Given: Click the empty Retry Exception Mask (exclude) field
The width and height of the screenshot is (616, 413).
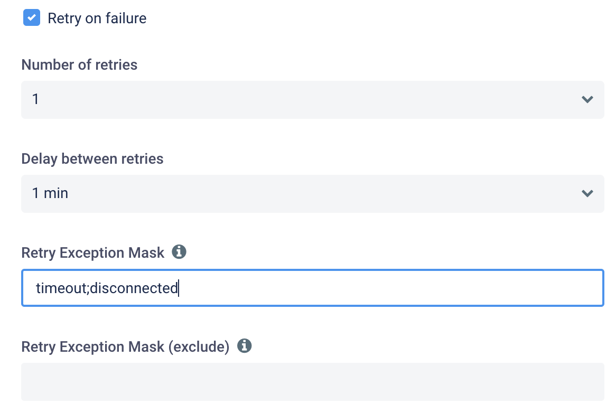Looking at the screenshot, I should click(x=313, y=382).
